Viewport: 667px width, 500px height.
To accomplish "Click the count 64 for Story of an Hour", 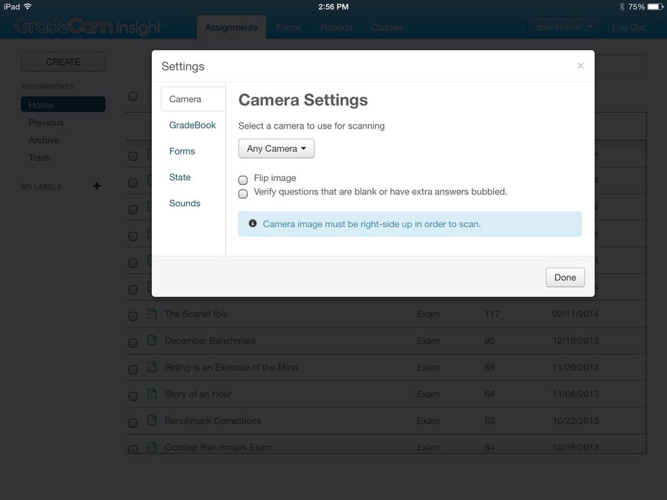I will click(489, 394).
